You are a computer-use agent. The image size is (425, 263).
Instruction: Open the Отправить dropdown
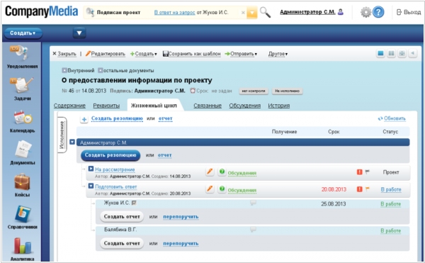click(241, 54)
